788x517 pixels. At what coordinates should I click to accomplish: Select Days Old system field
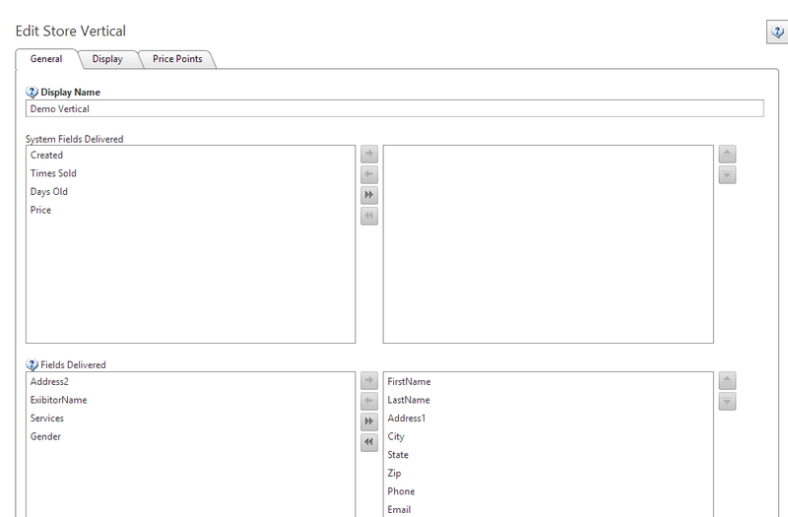(49, 192)
